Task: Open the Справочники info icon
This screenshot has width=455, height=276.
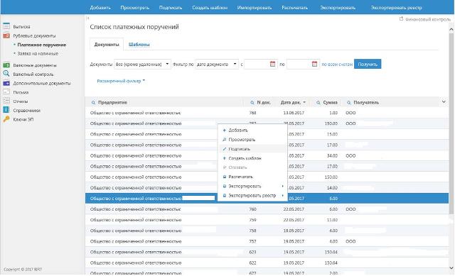Action: coord(6,110)
